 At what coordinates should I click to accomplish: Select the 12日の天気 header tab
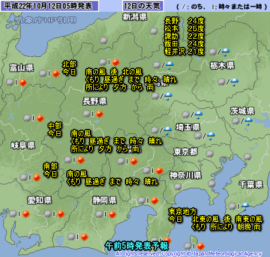143,6
